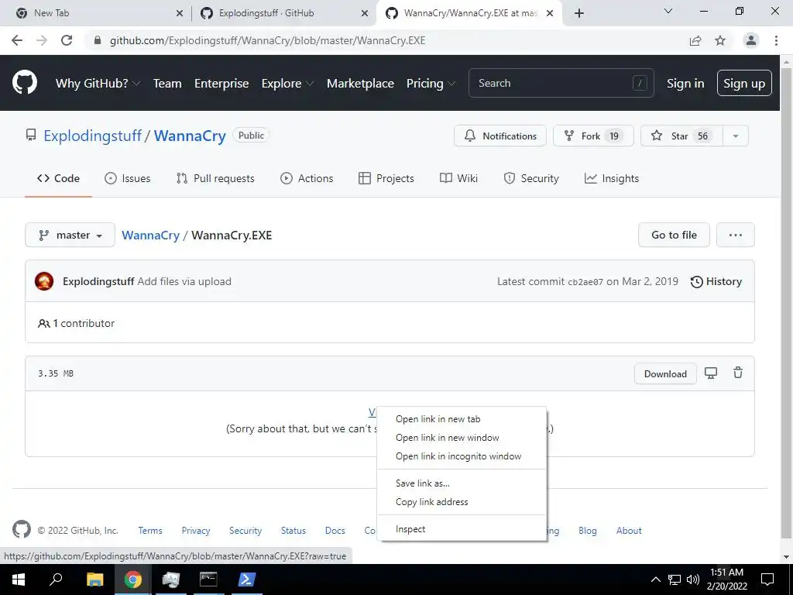Open the Pull requests tab

click(x=215, y=178)
